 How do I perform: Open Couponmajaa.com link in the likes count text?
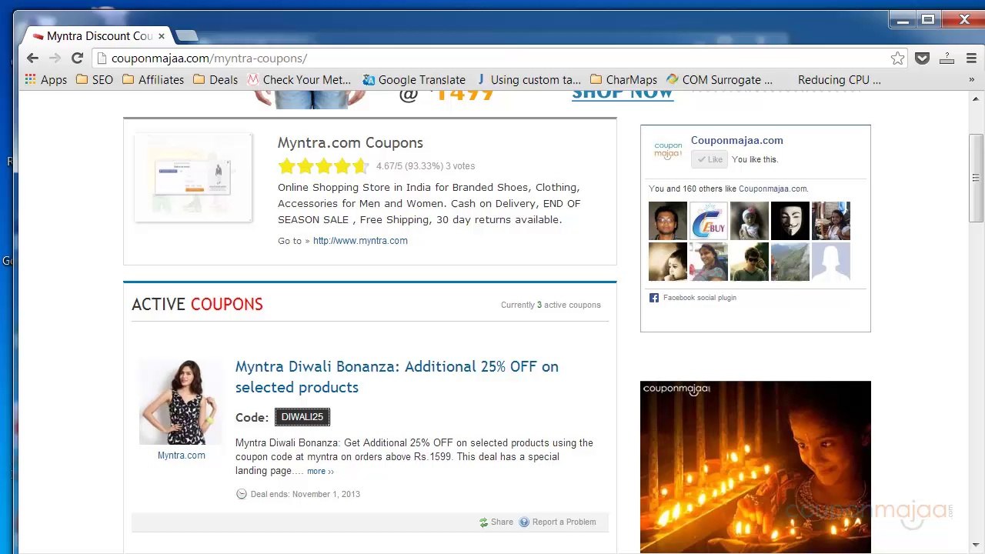pos(773,189)
